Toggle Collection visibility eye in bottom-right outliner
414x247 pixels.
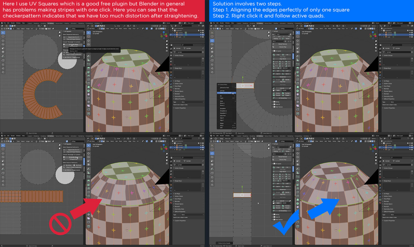[x=409, y=143]
